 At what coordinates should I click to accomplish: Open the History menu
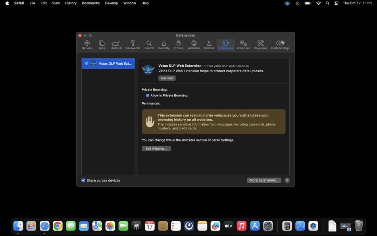coord(71,3)
